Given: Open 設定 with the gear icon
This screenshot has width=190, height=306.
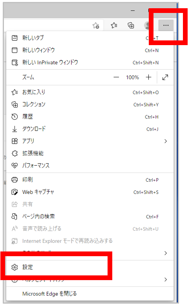Looking at the screenshot, I should 15,267.
